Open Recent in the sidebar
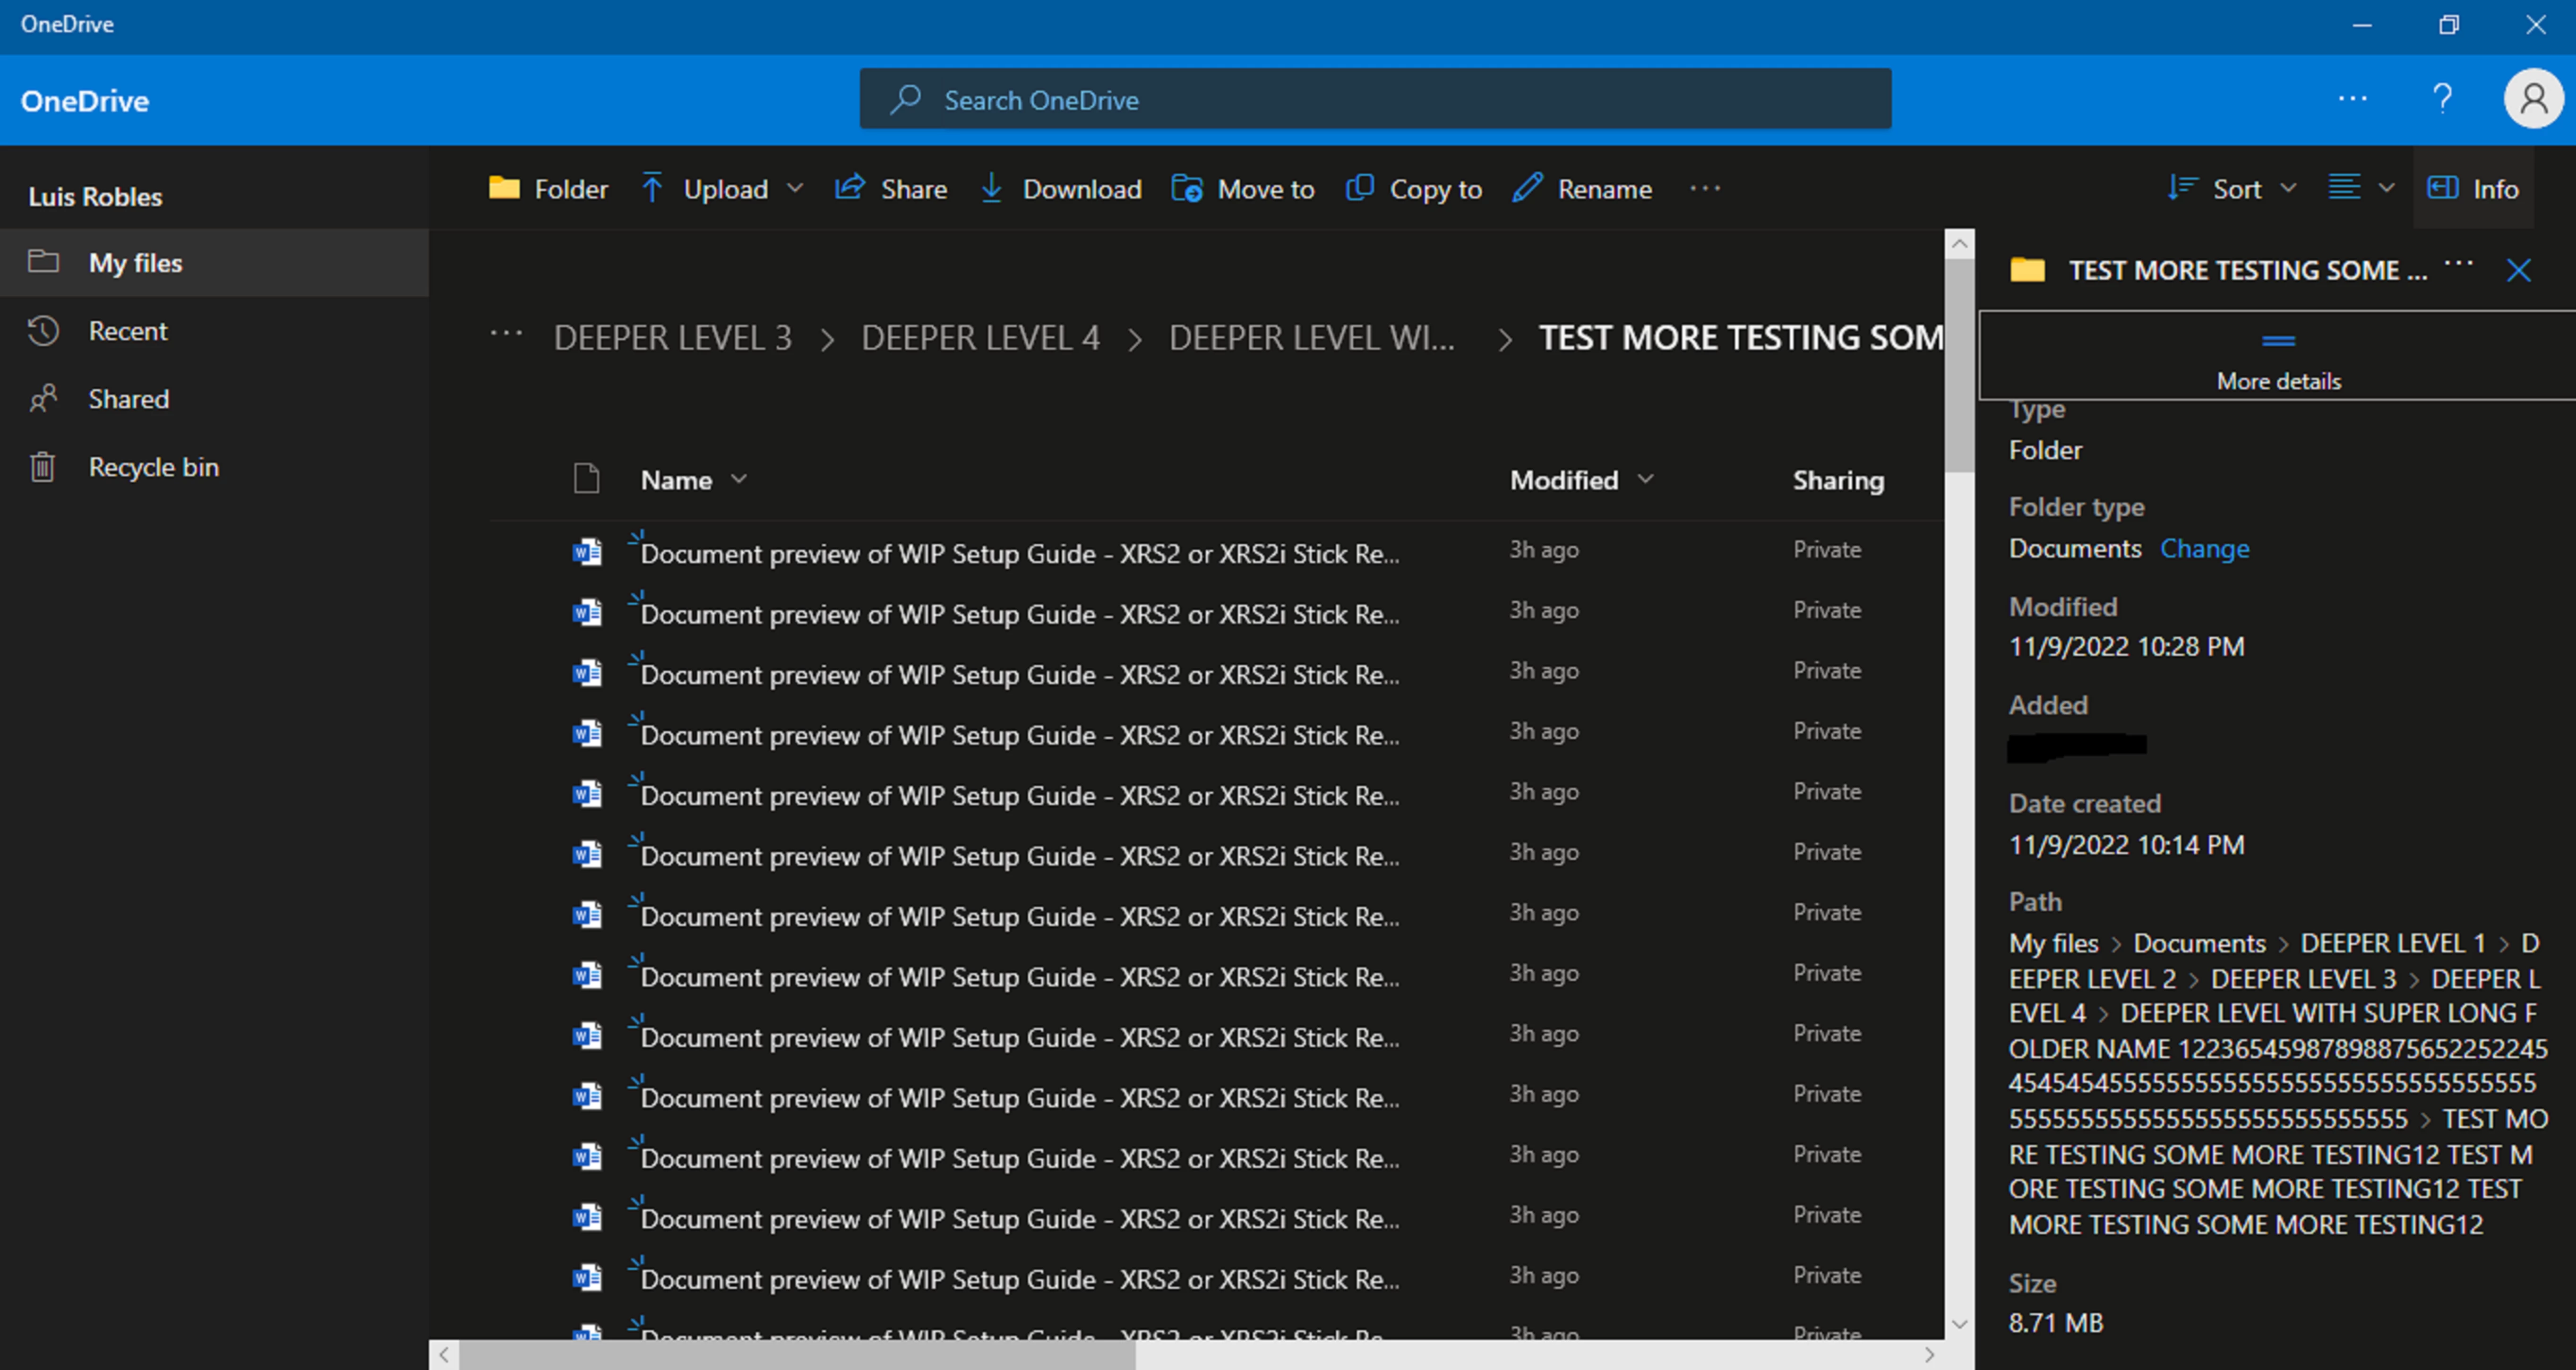 [127, 331]
